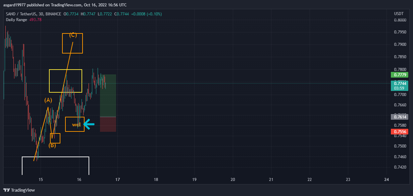Select the wcl text label
This screenshot has height=196, width=413.
click(76, 125)
